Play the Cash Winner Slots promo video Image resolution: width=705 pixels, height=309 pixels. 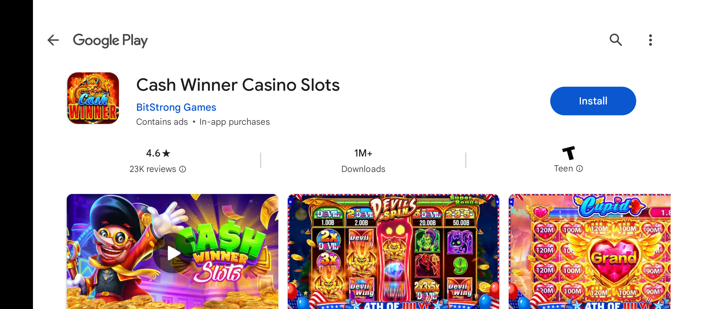173,253
